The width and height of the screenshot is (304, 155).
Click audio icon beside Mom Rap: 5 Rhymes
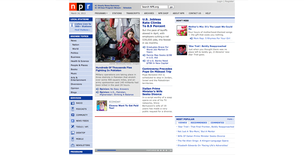[x=191, y=38]
